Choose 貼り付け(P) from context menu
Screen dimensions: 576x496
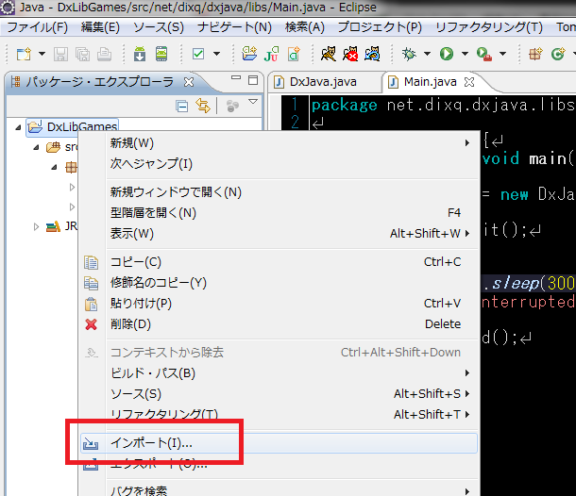point(279,304)
